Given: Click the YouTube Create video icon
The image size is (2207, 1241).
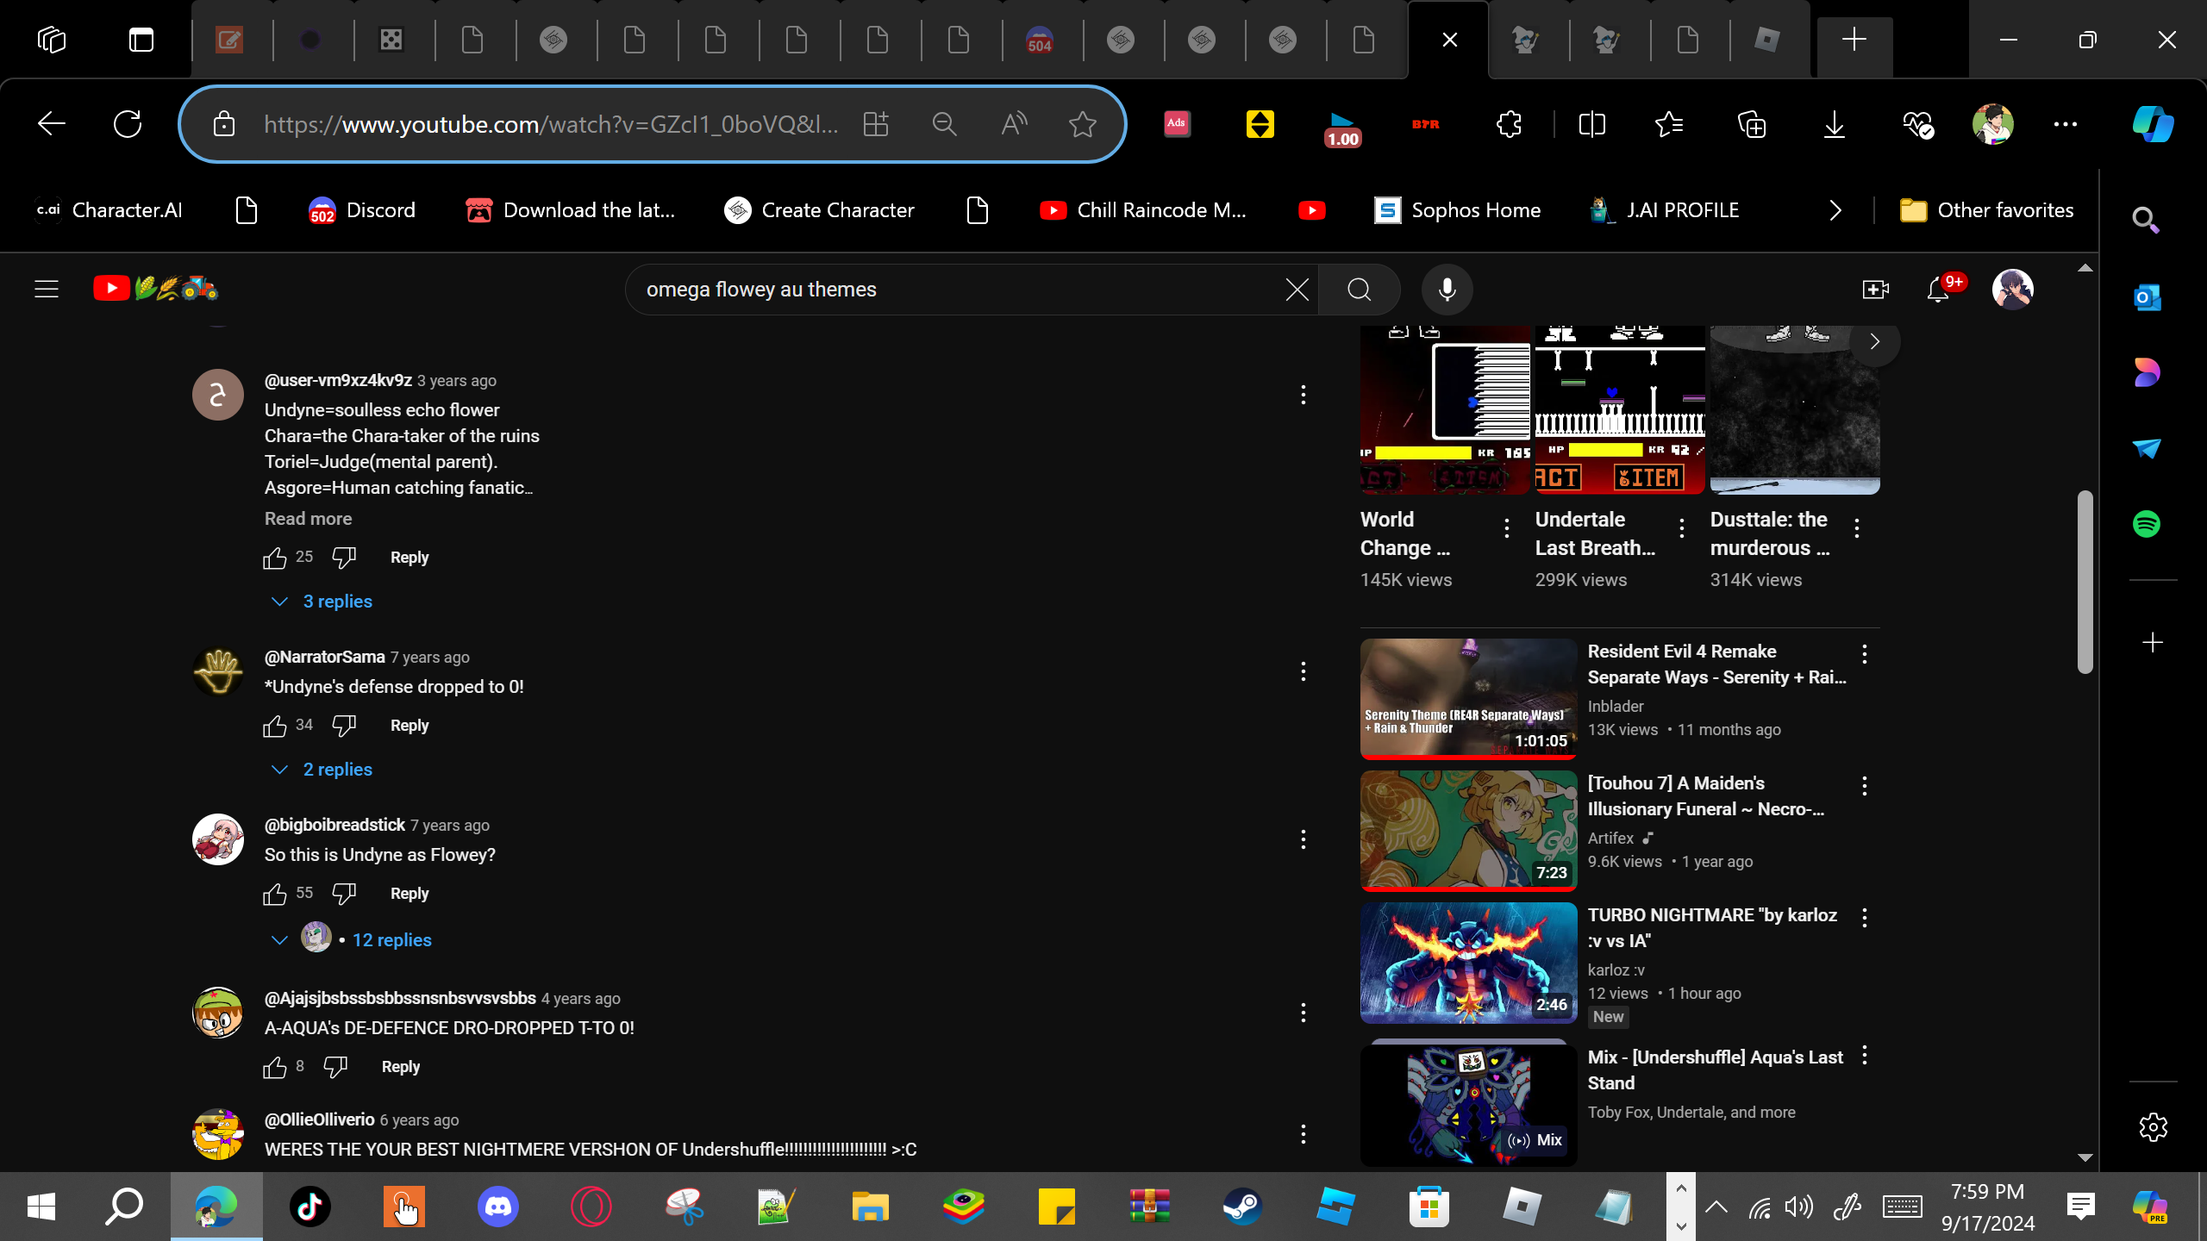Looking at the screenshot, I should 1875,290.
